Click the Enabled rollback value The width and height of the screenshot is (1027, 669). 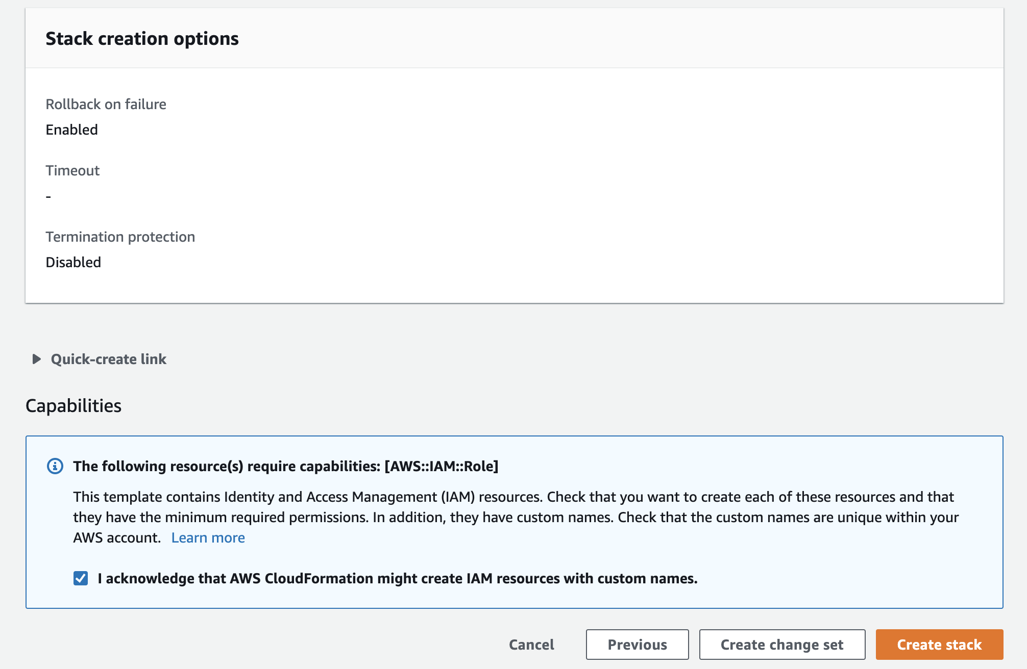pos(71,130)
